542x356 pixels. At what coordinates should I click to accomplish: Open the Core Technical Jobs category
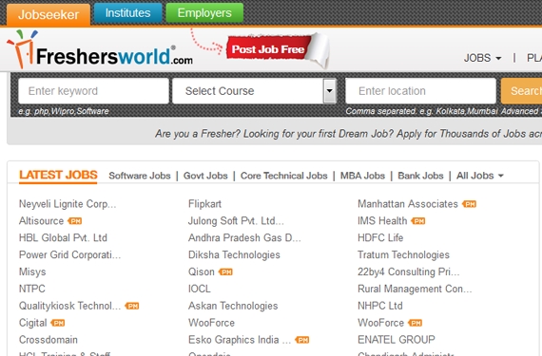pos(283,176)
